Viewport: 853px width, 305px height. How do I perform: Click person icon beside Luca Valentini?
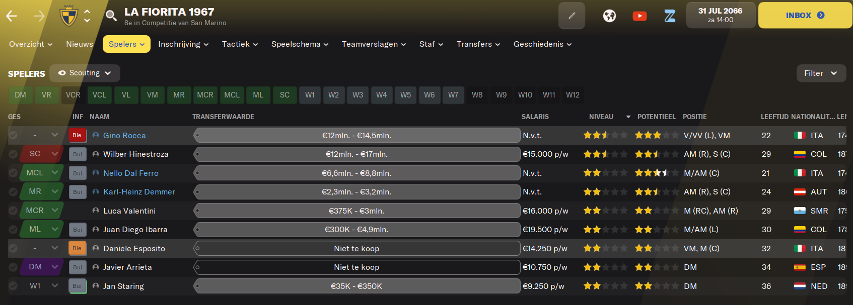tap(96, 211)
